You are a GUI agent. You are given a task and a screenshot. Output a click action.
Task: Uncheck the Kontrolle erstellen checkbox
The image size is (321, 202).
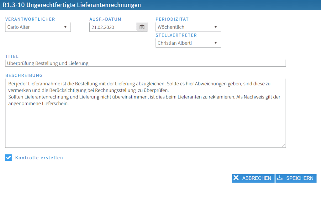click(x=8, y=158)
